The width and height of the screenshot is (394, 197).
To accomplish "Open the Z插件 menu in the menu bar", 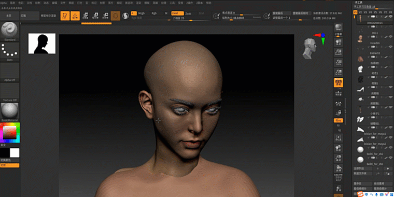I will click(190, 3).
